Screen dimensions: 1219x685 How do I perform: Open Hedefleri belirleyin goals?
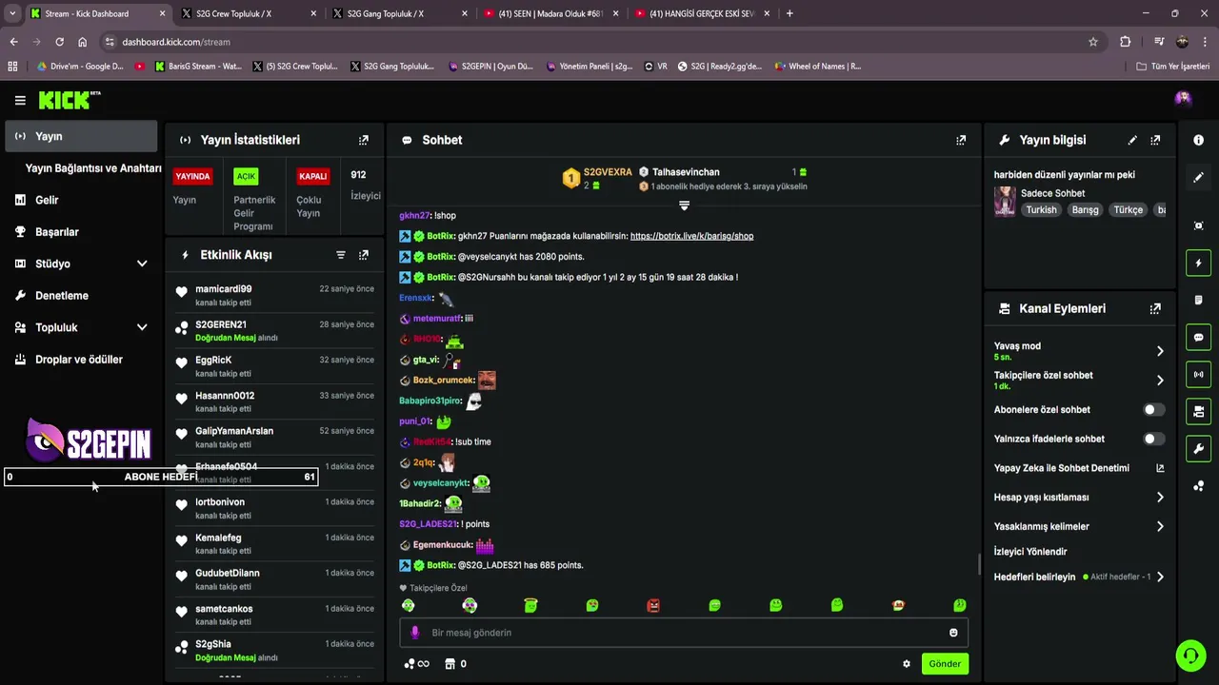click(1079, 577)
